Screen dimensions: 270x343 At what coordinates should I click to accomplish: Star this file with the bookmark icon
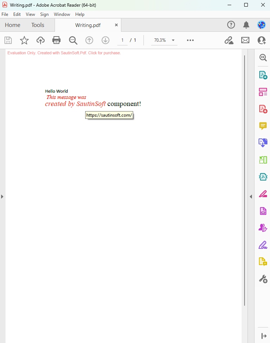pyautogui.click(x=24, y=40)
